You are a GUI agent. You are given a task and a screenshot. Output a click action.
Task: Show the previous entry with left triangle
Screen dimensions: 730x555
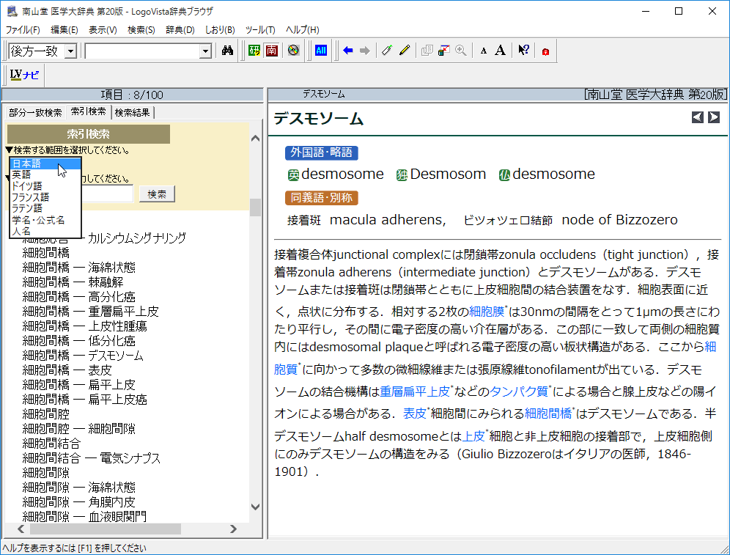coord(698,117)
